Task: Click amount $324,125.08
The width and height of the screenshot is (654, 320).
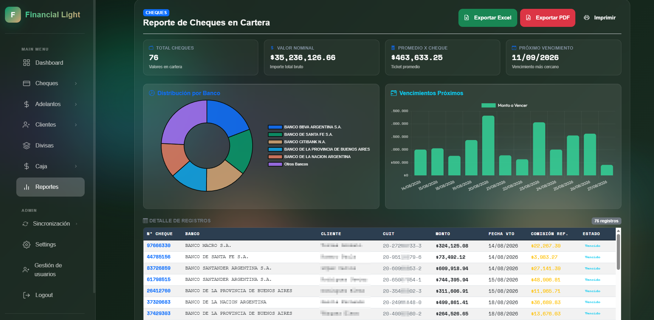Action: tap(452, 246)
